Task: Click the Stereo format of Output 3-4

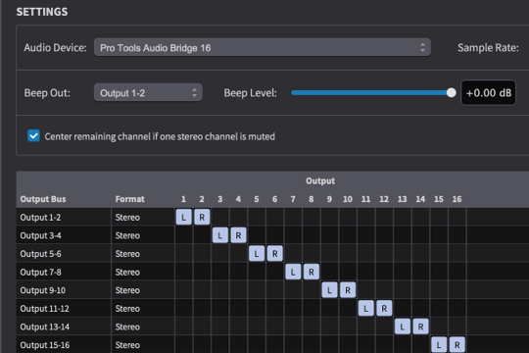Action: click(127, 235)
